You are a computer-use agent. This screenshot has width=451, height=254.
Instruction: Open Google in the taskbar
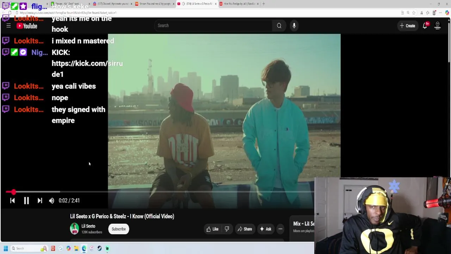click(61, 248)
